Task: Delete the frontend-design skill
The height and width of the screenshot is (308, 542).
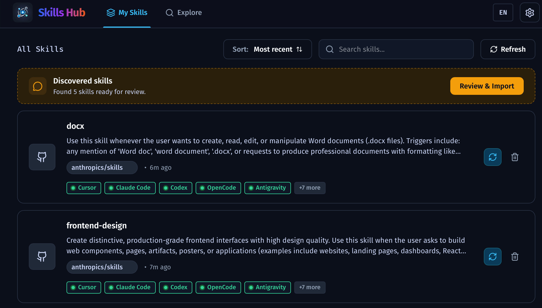Action: point(515,257)
